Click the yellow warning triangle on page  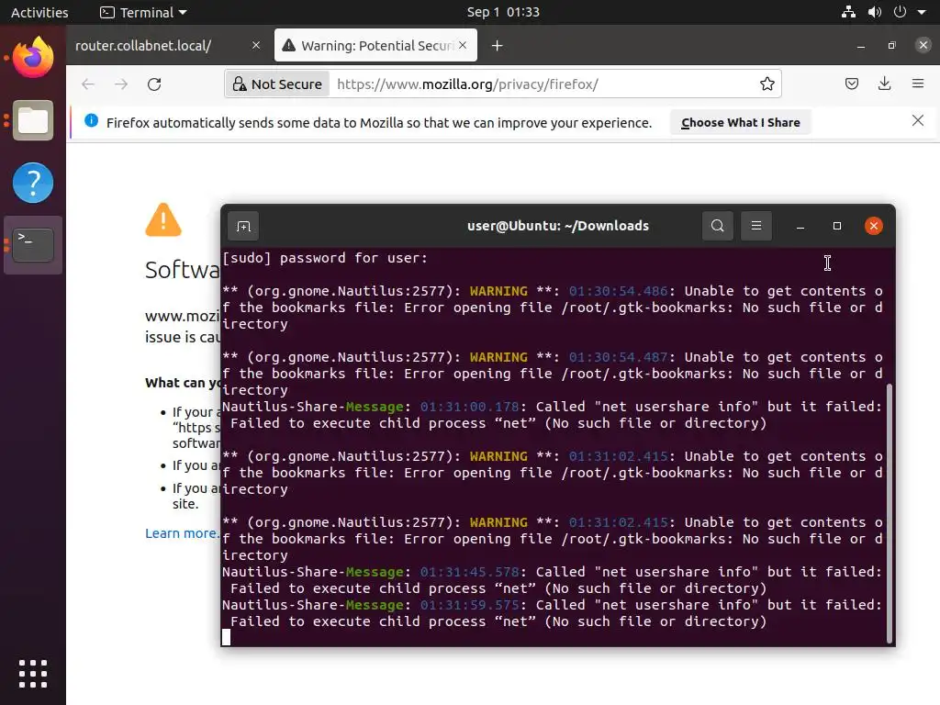[x=163, y=219]
